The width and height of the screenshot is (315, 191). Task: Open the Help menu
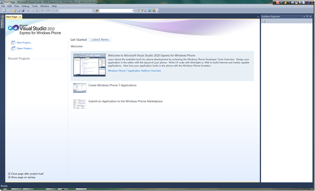pyautogui.click(x=54, y=6)
